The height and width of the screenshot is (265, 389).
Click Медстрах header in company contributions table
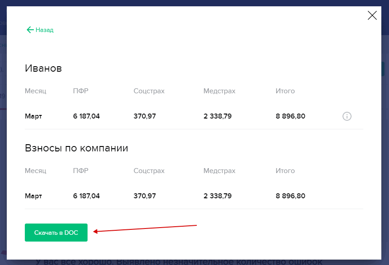click(219, 171)
